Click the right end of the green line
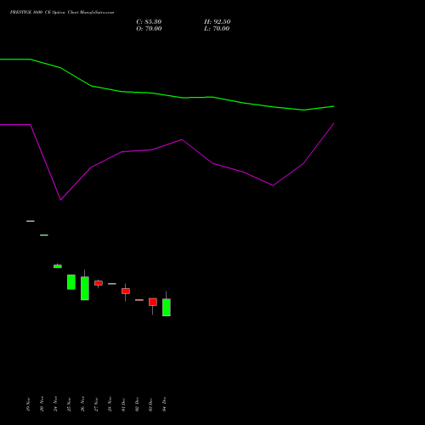 pos(334,106)
